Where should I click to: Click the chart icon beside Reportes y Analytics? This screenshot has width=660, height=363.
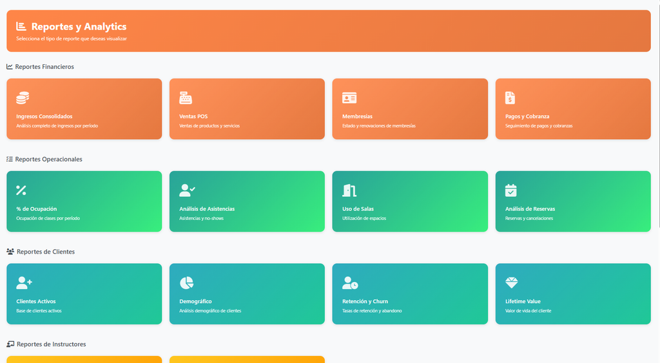pos(21,26)
